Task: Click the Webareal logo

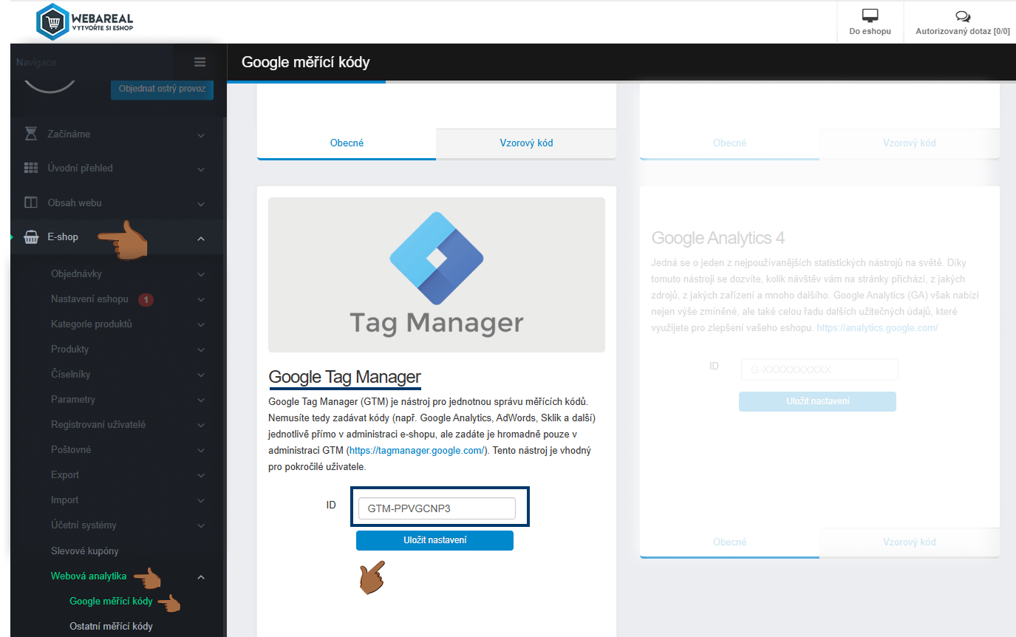Action: [86, 21]
